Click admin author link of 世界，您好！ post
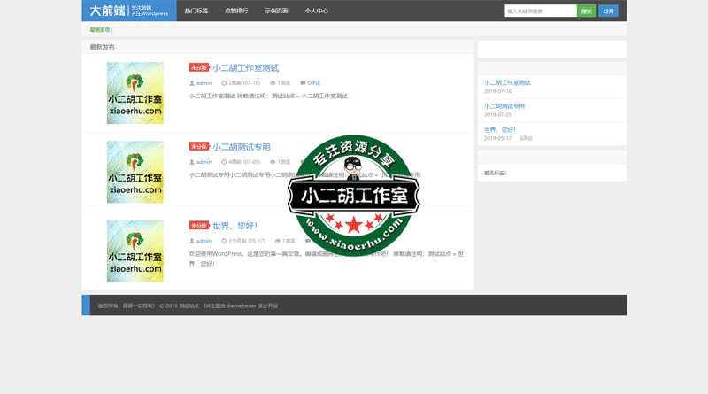 204,241
